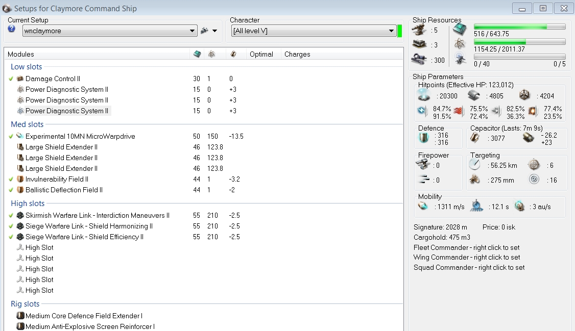Viewport: 575px width, 331px height.
Task: Click the explosive resistance icon
Action: coord(533,111)
